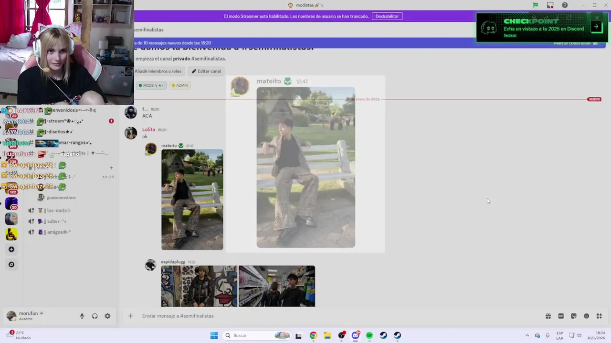Screen dimensions: 611x343
Task: Open Google Chrome from taskbar
Action: pyautogui.click(x=313, y=335)
